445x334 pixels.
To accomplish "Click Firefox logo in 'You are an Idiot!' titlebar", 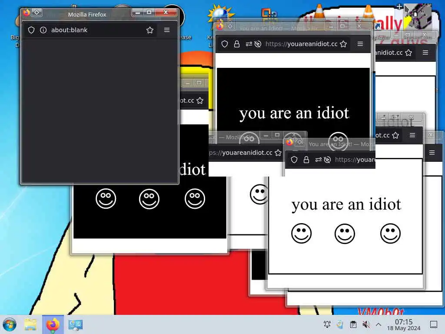I will point(289,142).
